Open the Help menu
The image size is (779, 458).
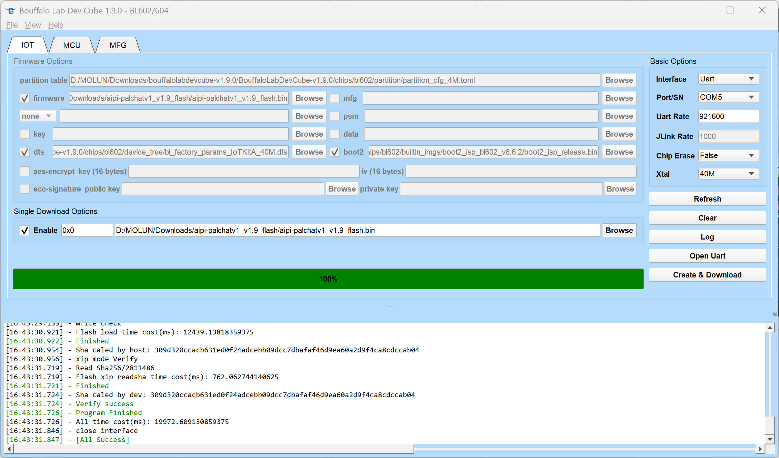[56, 25]
